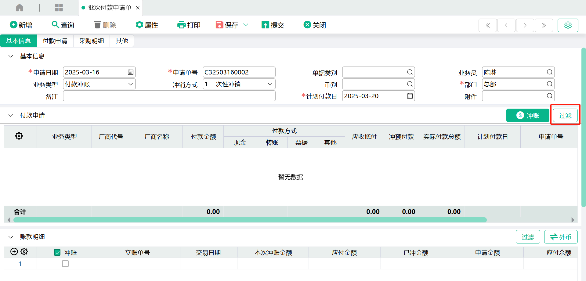Click the page vertical scrollbar
This screenshot has width=586, height=281.
pos(584,128)
